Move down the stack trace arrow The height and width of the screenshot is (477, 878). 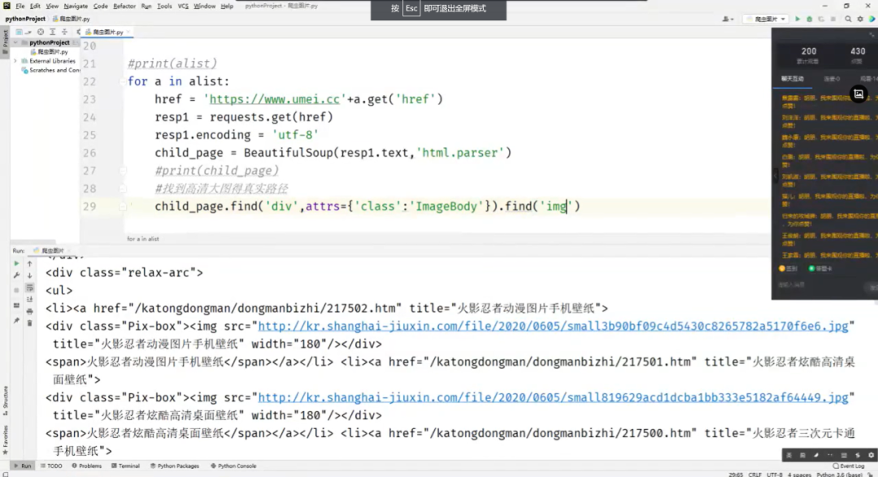[x=30, y=275]
